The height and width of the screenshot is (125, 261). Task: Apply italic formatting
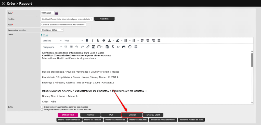pyautogui.click(x=92, y=41)
